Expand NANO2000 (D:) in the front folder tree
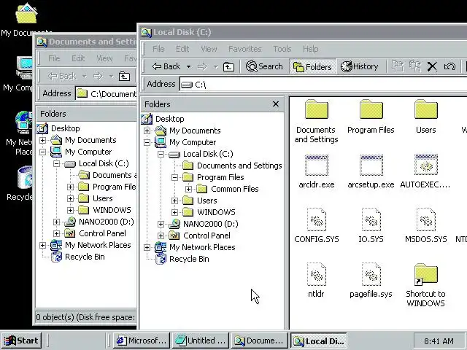Viewport: 467px width, 350px height. [x=161, y=224]
